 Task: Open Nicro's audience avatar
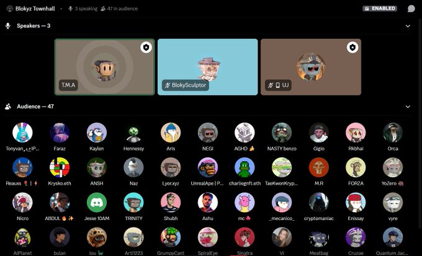pyautogui.click(x=22, y=203)
